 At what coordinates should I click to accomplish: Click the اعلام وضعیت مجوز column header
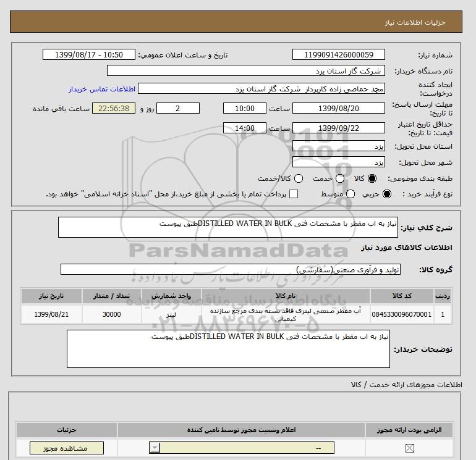pos(241,430)
